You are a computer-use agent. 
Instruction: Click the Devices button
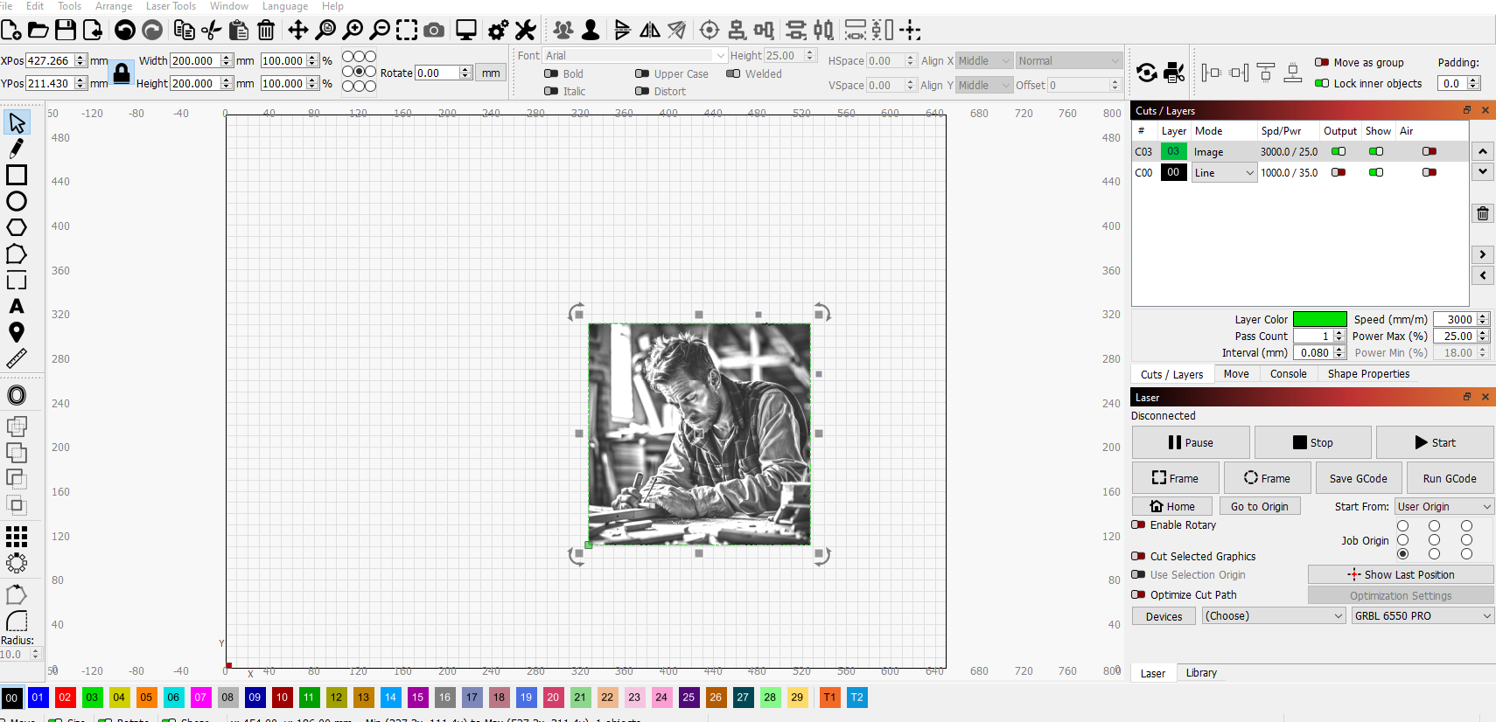tap(1164, 616)
